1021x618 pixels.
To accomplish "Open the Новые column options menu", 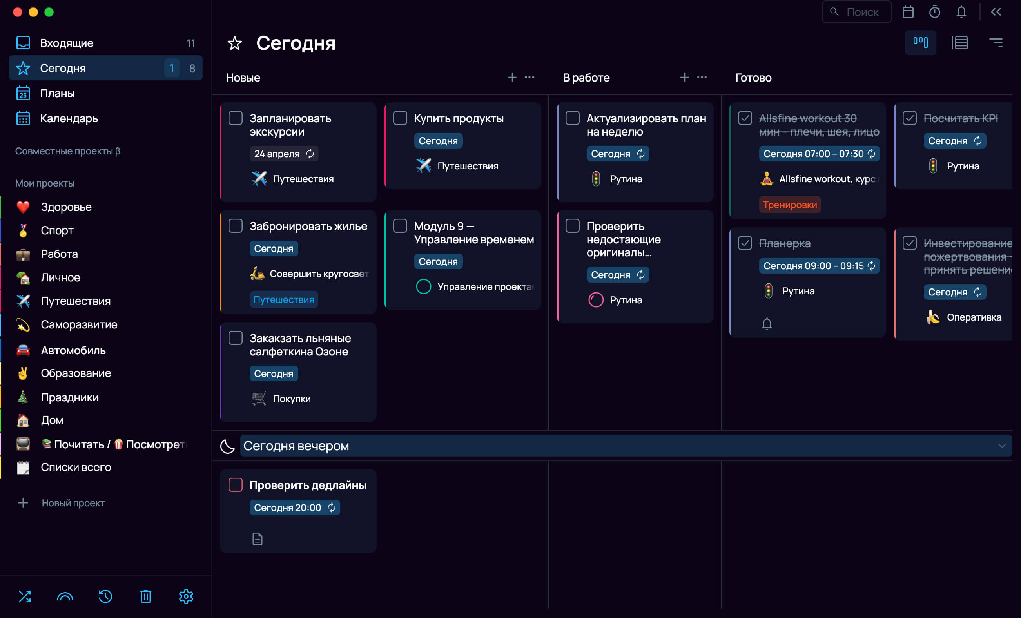I will click(x=529, y=78).
